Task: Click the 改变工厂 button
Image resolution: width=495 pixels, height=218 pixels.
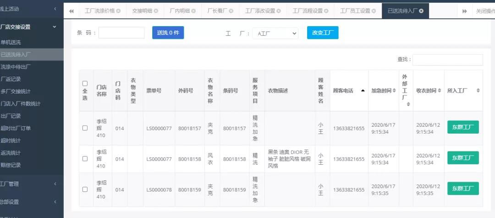Action: (x=323, y=33)
